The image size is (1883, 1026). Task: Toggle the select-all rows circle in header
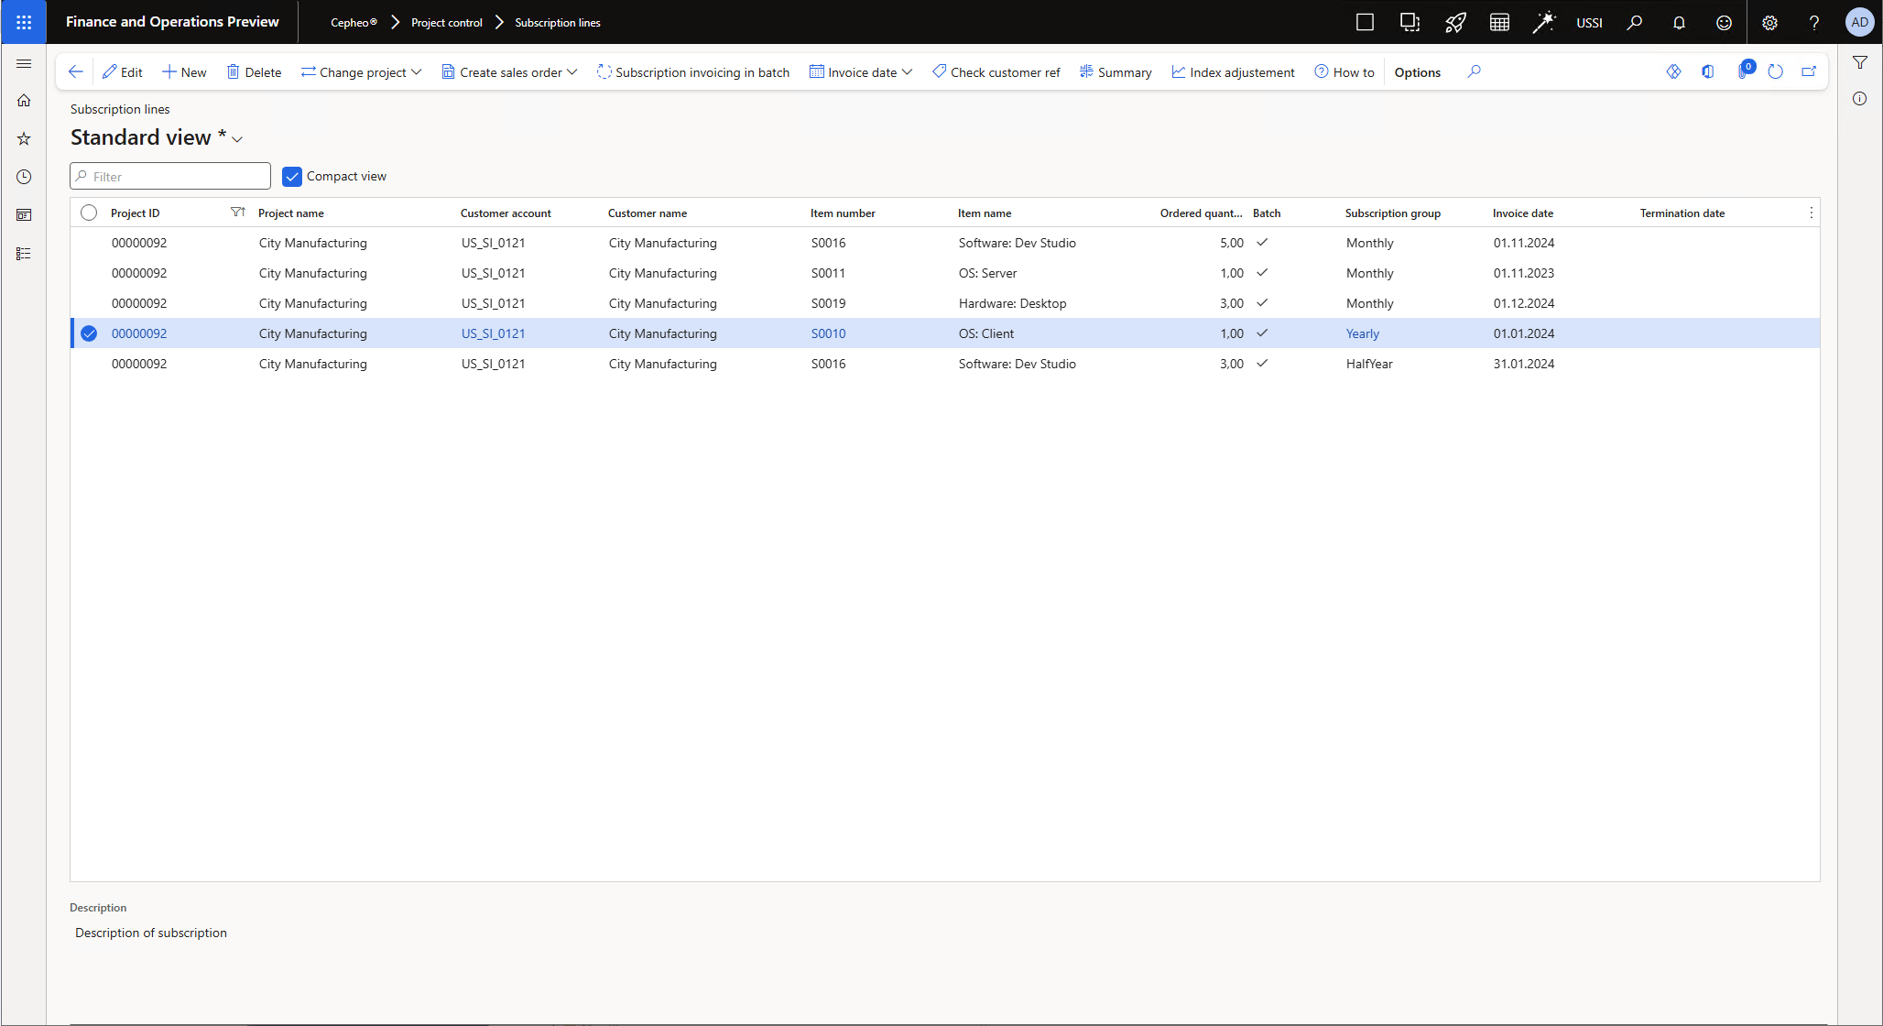[x=89, y=213]
